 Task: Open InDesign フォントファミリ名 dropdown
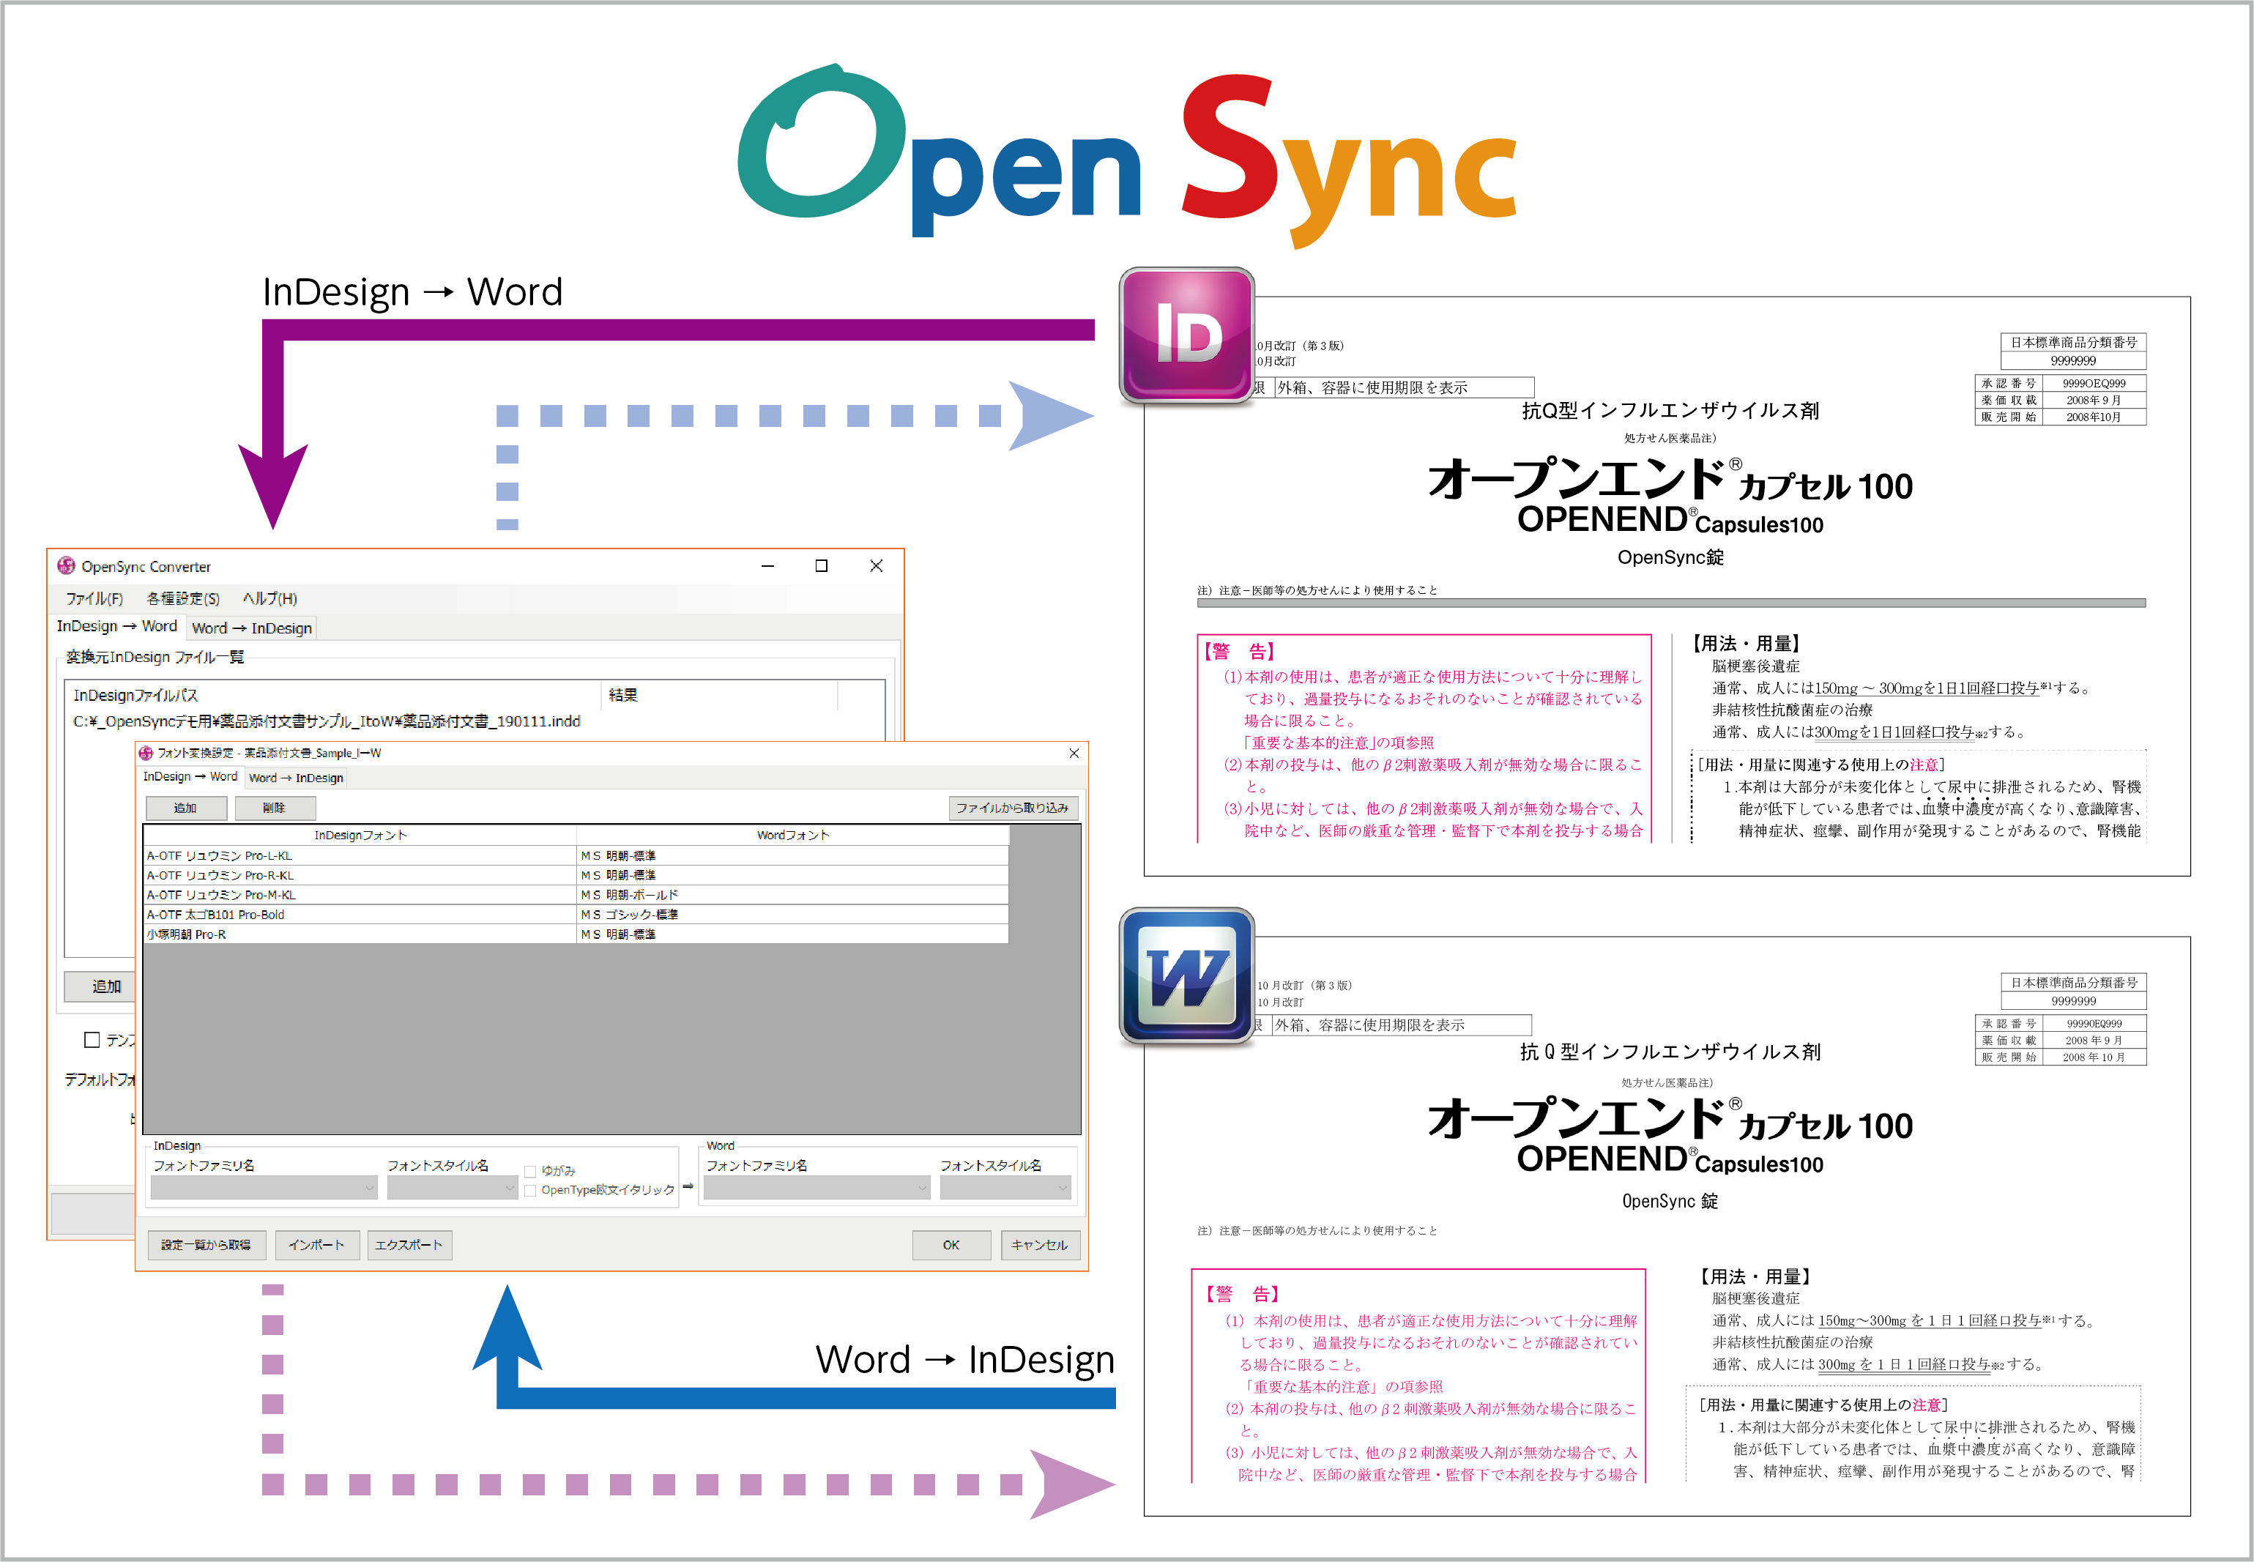tap(264, 1188)
